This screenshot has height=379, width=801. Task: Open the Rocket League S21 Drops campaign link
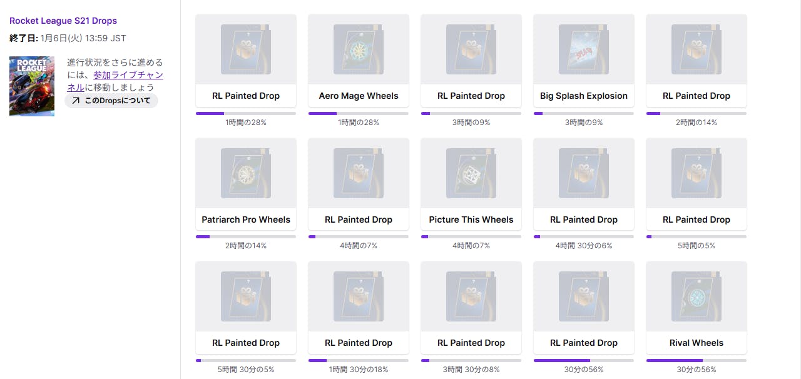[63, 21]
